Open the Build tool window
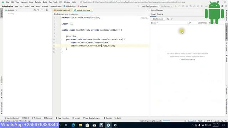The width and height of the screenshot is (228, 128). coord(118,118)
